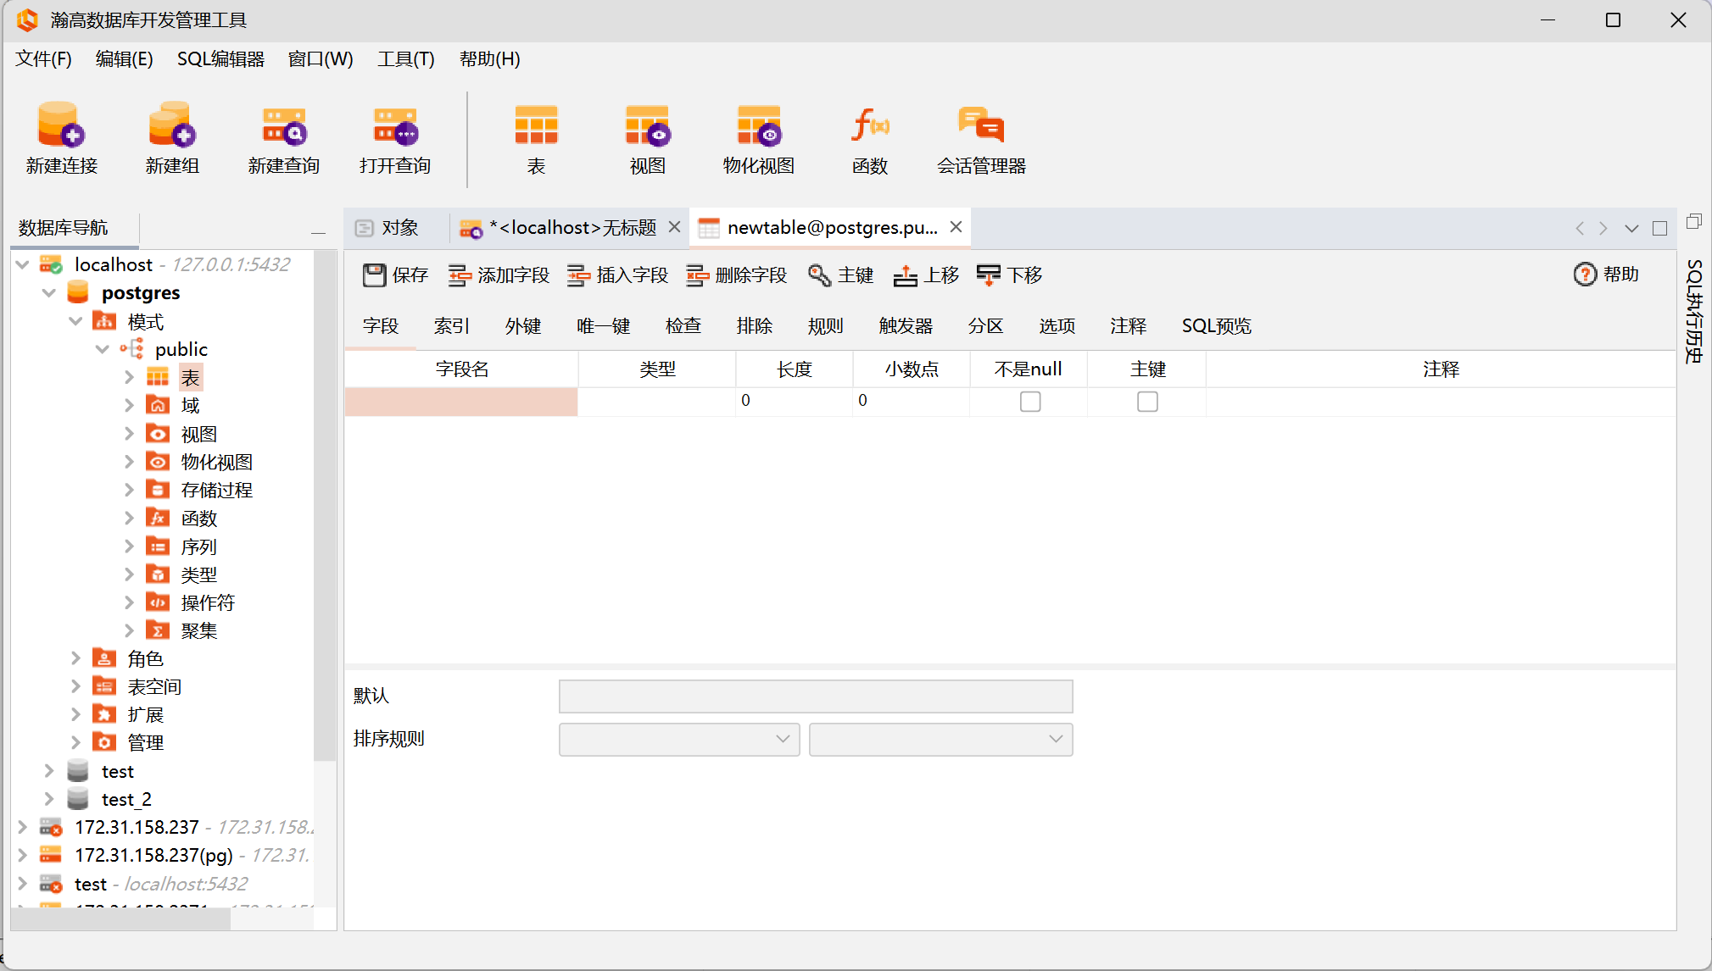Click the restore icon above SQL执行历史

point(1694,221)
